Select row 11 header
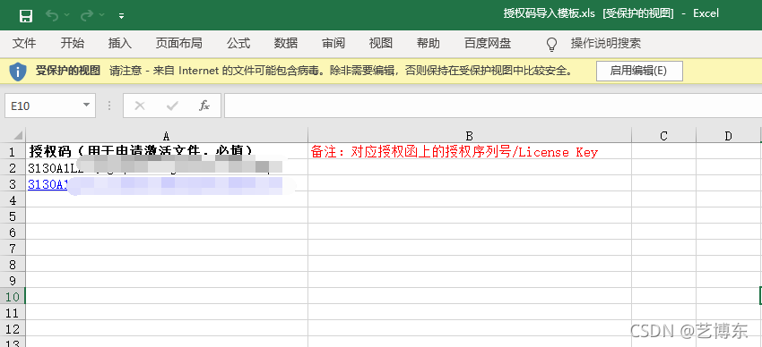The image size is (762, 347). coord(13,312)
